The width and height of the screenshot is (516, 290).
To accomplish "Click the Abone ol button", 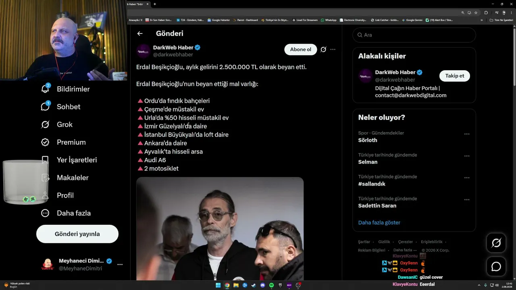I will 301,50.
